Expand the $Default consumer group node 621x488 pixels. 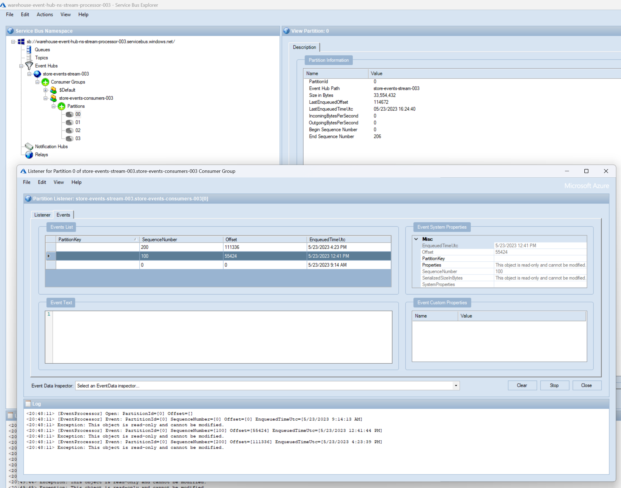[46, 90]
